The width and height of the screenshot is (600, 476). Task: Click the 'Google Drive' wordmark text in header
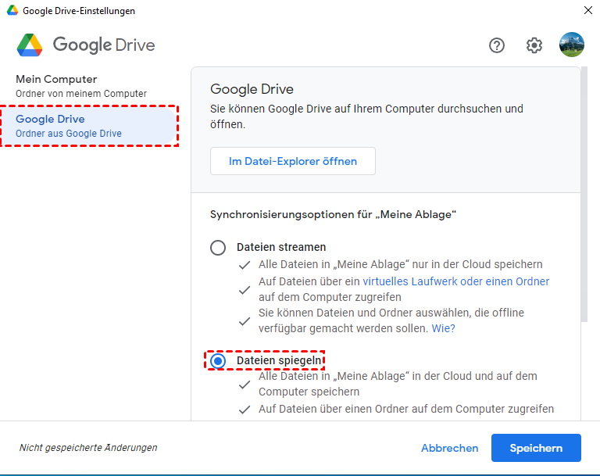(x=104, y=45)
